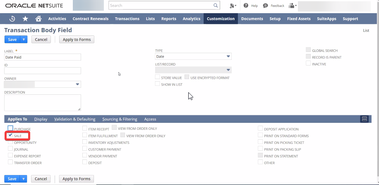
Task: Enable the Store Value checkbox
Action: [157, 77]
